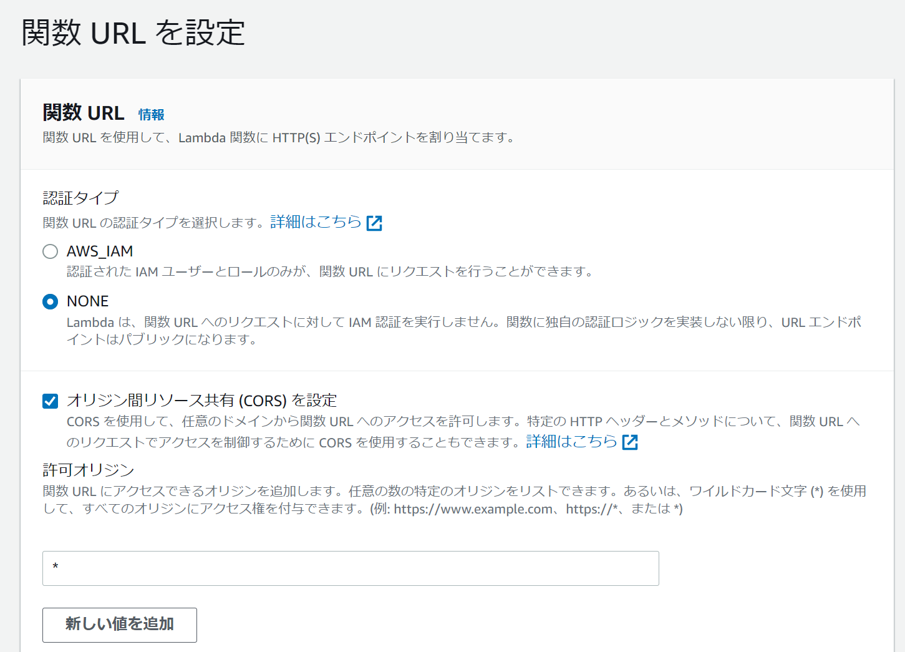Click the AWS_IAM label text
The width and height of the screenshot is (905, 652).
[100, 251]
